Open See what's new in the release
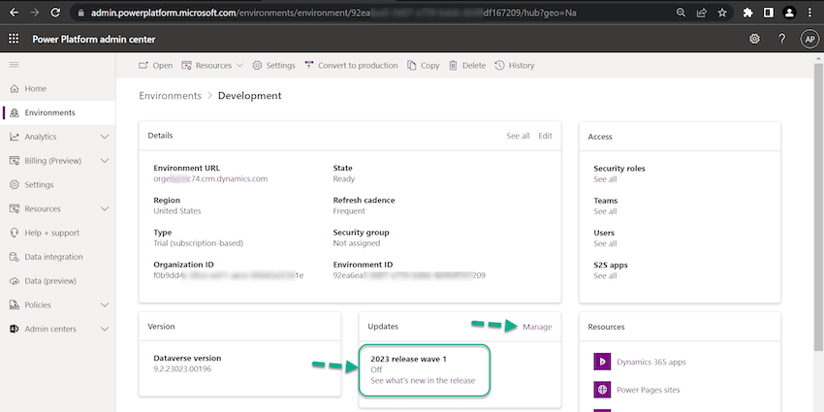 423,380
